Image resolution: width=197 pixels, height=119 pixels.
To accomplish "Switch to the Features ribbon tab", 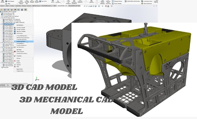I will click(2, 6).
